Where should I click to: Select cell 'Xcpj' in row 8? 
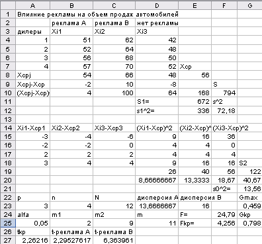pos(33,75)
